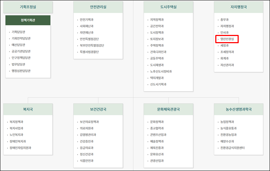270x171 pixels.
Task: Open the 종교협력과 link
Action: pos(157,128)
